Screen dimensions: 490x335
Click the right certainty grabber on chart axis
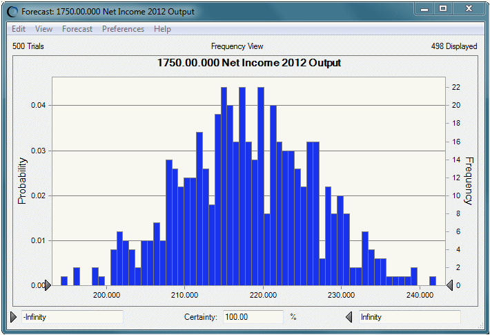click(x=449, y=285)
